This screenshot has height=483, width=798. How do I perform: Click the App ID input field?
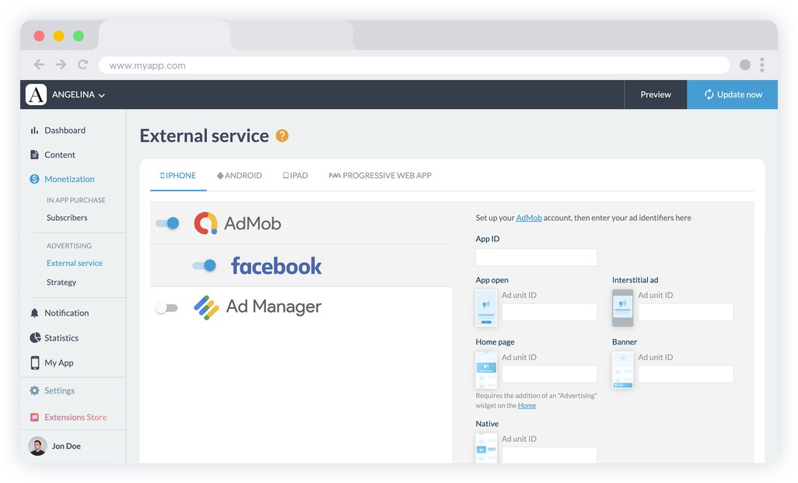click(x=536, y=257)
